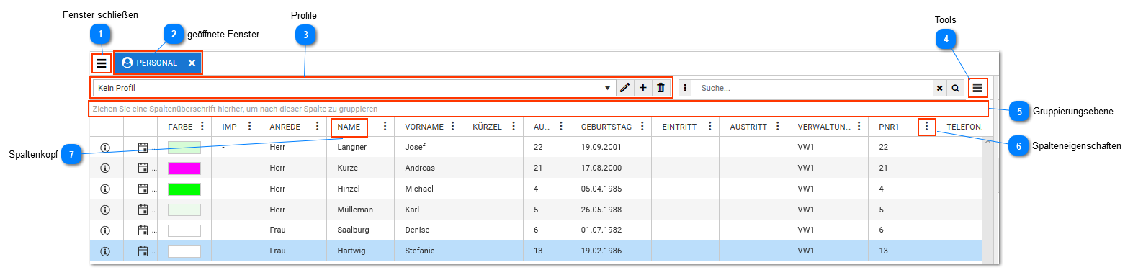Run search with magnifier icon
Image resolution: width=1133 pixels, height=270 pixels.
point(956,88)
